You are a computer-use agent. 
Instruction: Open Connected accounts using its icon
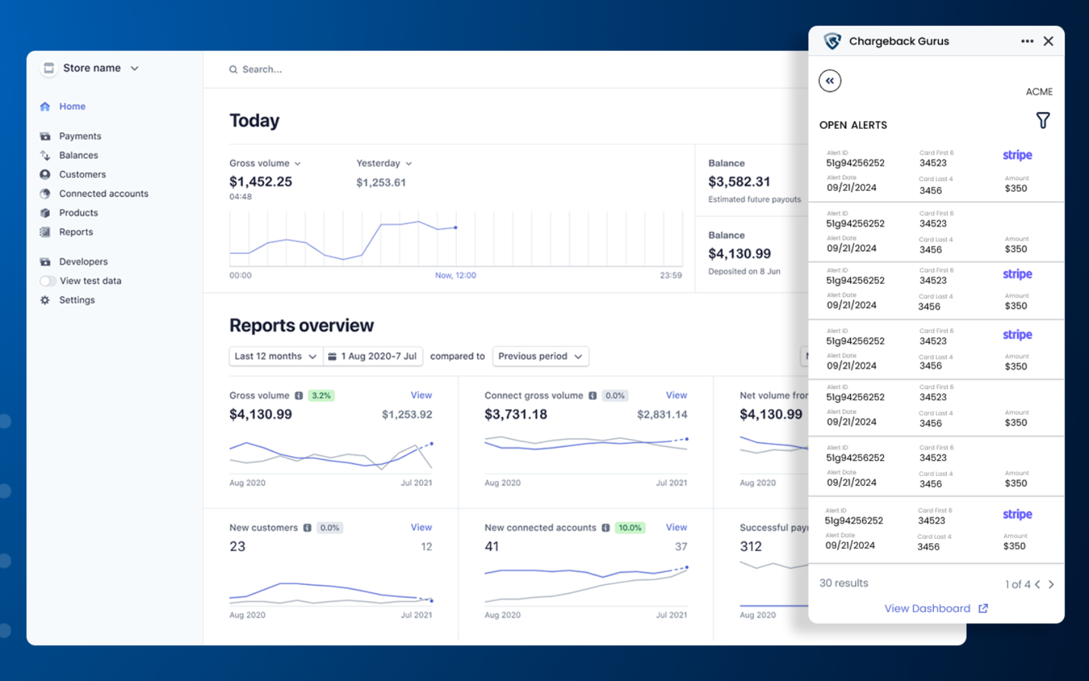pyautogui.click(x=45, y=193)
